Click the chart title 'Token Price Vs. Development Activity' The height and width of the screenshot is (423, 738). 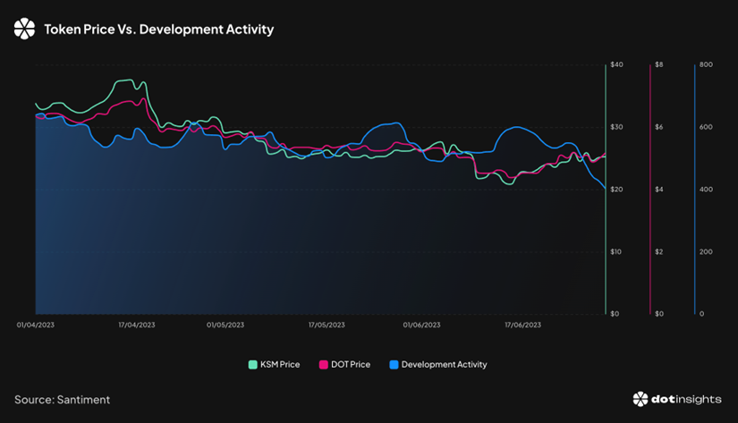pyautogui.click(x=158, y=30)
